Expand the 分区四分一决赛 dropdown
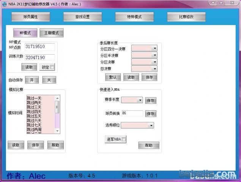Screen dimensions: 241x182 pos(154,49)
